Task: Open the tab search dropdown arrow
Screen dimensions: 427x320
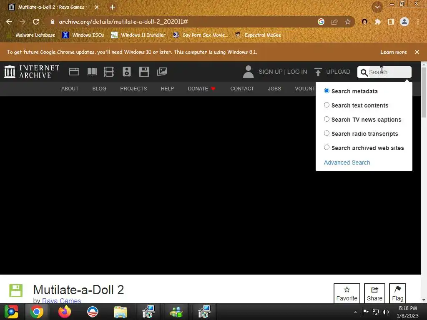Action: [377, 7]
